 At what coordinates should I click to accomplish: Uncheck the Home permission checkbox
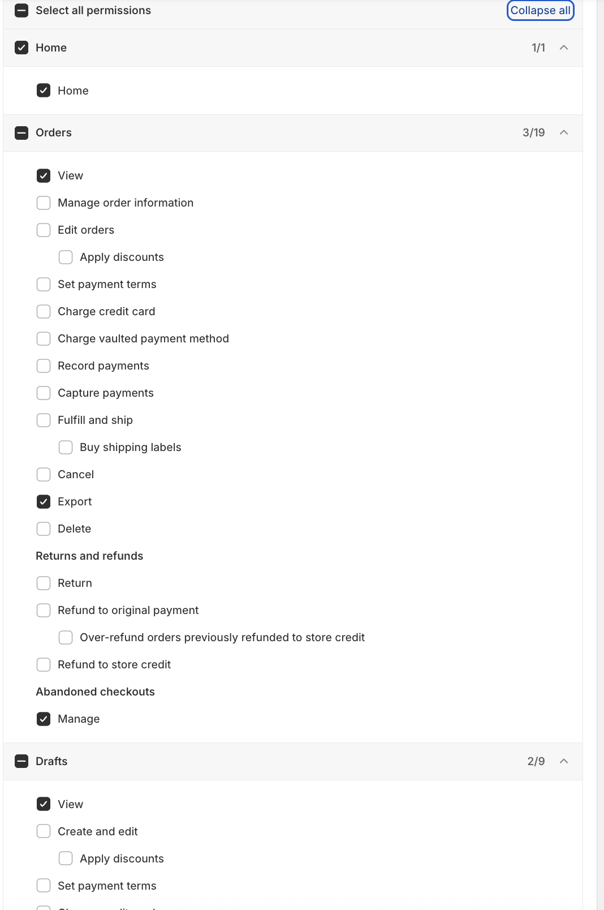tap(44, 90)
